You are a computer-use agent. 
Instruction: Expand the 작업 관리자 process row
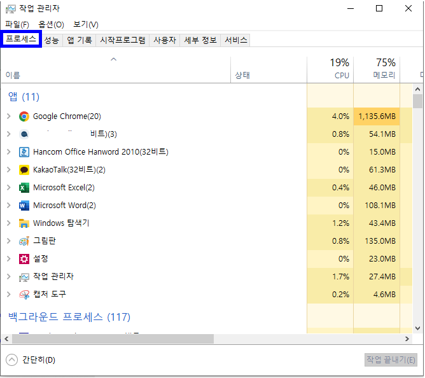[9, 277]
